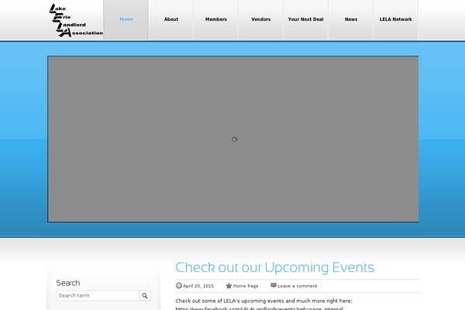Viewport: 465px width, 310px height.
Task: Open the About menu item
Action: (x=171, y=19)
